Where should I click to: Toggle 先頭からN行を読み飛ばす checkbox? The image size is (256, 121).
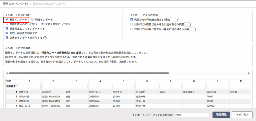[x=132, y=19]
